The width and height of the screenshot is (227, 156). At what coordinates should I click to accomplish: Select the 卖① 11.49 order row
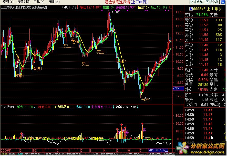coord(203,40)
